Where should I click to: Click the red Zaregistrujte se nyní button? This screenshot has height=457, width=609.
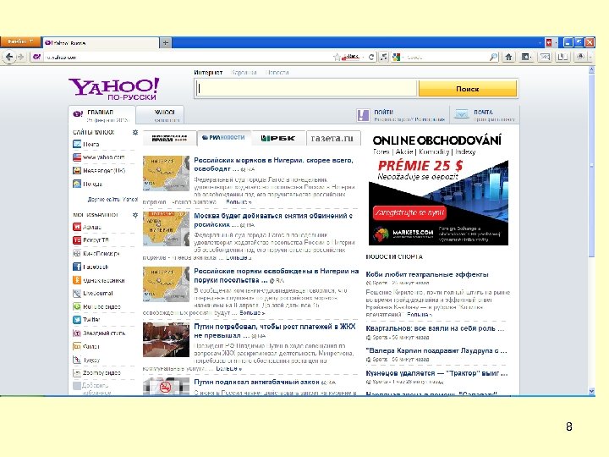point(409,212)
